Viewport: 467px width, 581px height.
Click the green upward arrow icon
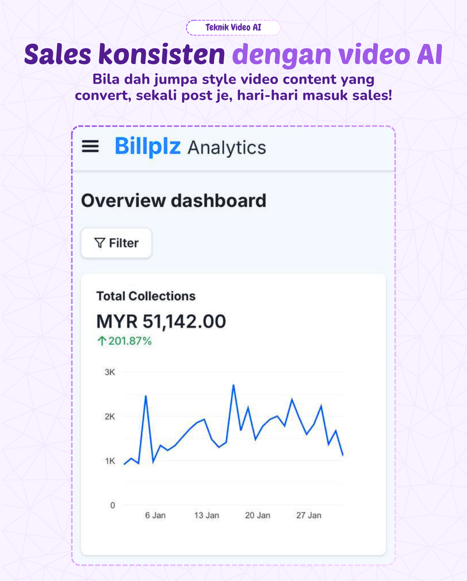[x=102, y=341]
